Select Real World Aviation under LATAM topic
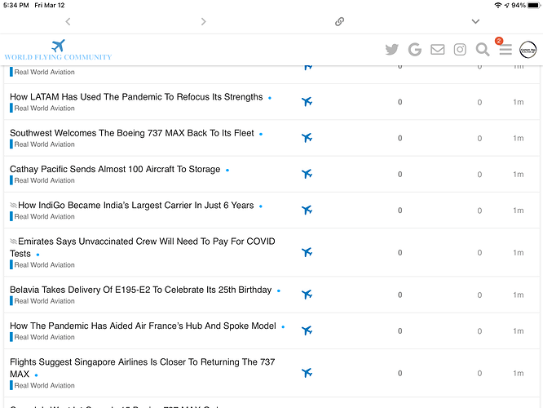The height and width of the screenshot is (408, 543). tap(42, 109)
